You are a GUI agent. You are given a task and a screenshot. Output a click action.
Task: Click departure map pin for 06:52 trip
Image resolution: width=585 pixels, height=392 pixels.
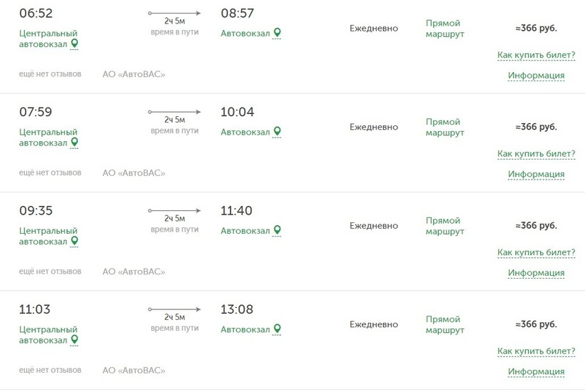point(75,43)
